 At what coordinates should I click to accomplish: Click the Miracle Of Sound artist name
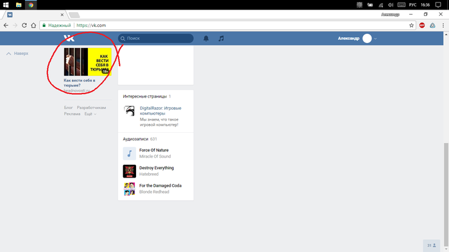(x=155, y=156)
